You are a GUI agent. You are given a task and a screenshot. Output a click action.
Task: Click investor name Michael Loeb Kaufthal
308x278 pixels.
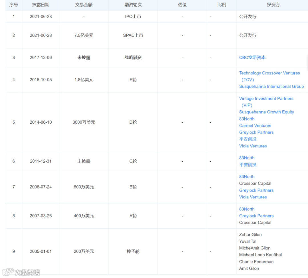[260, 255]
